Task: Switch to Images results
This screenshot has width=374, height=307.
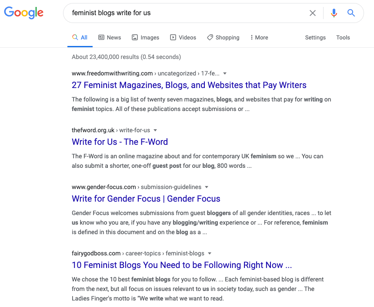Action: pyautogui.click(x=146, y=38)
